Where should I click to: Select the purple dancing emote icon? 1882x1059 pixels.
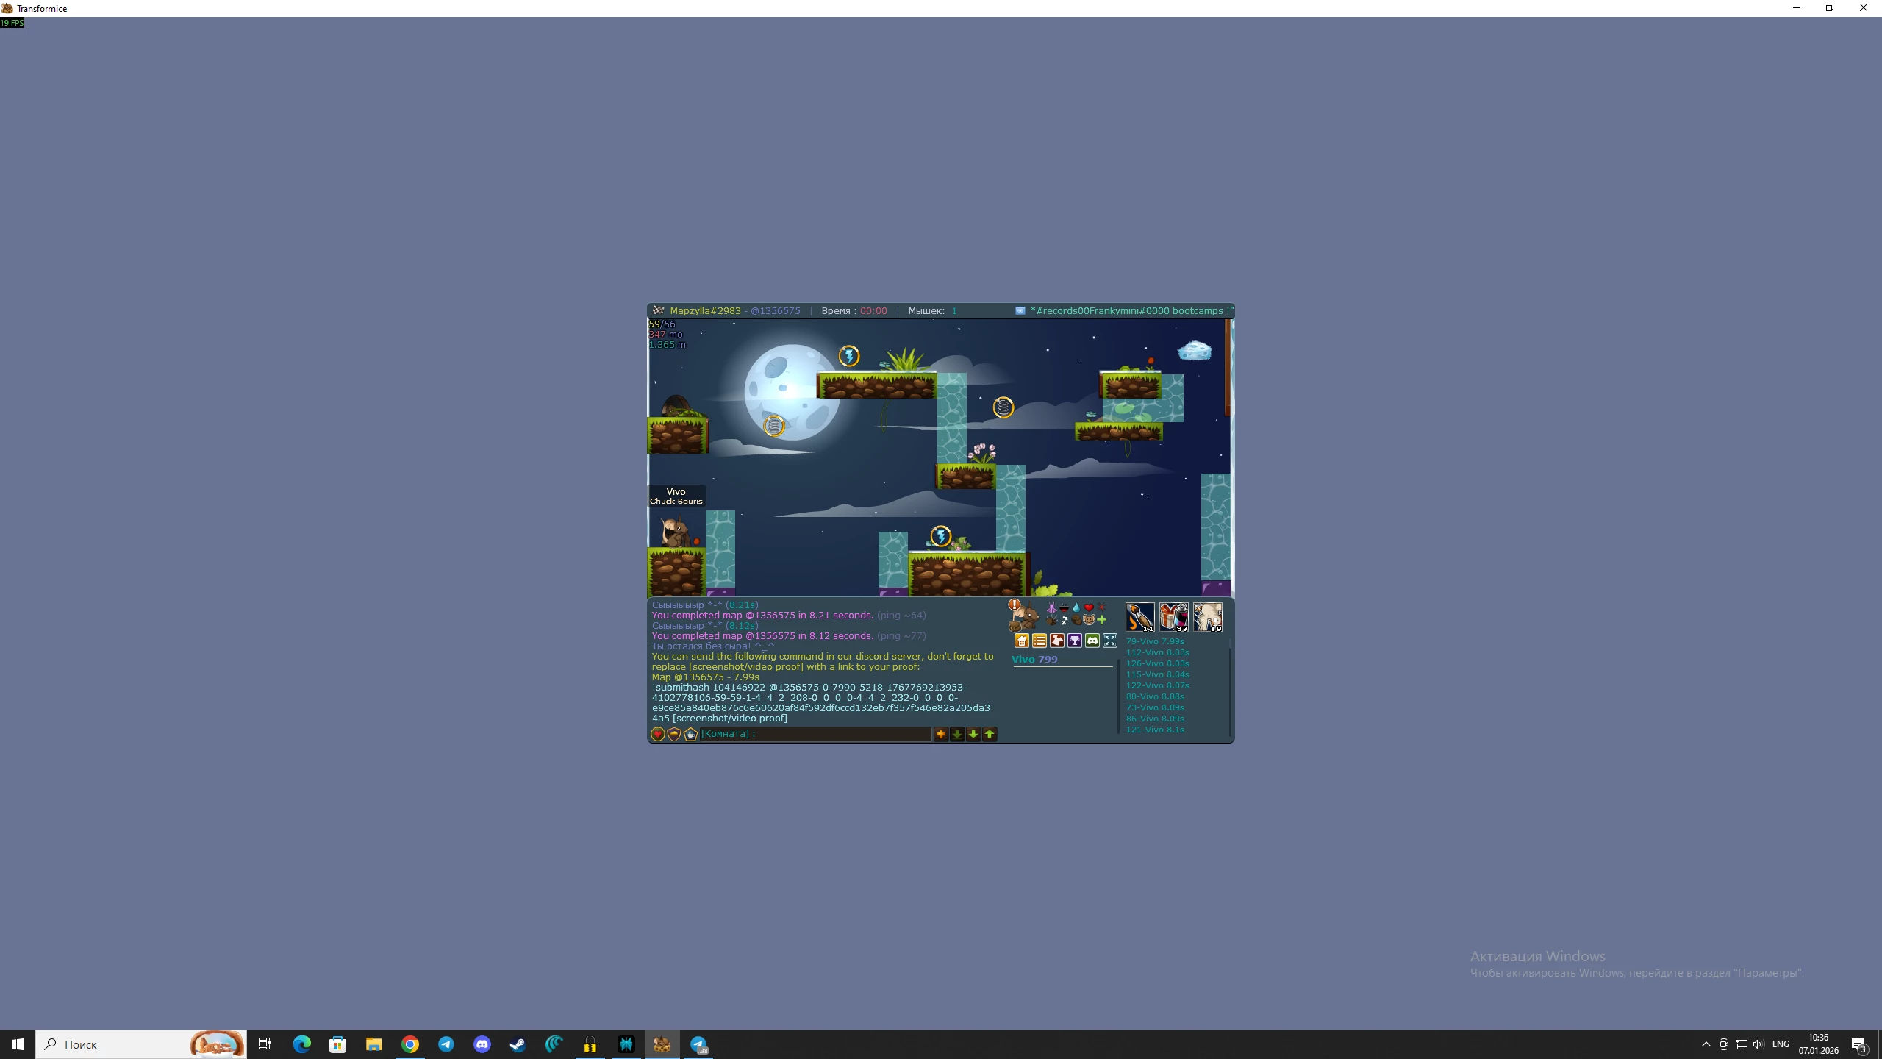[x=1052, y=608]
